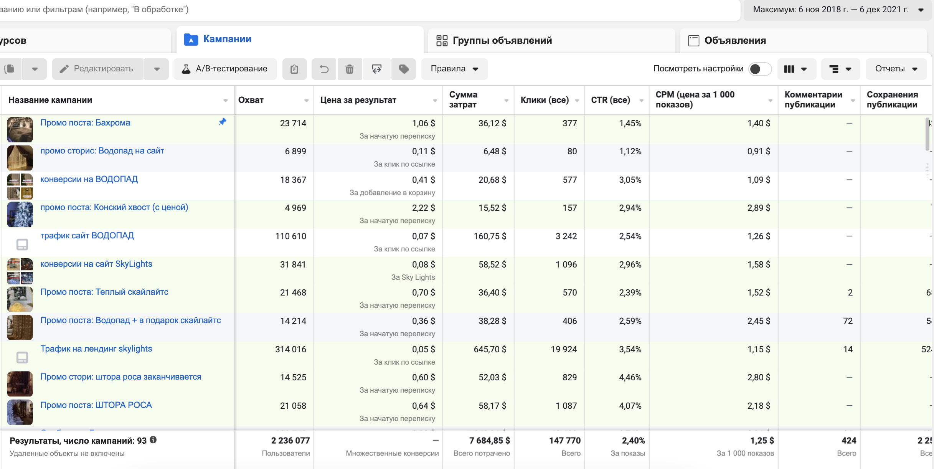
Task: Open the Правила dropdown
Action: (454, 69)
